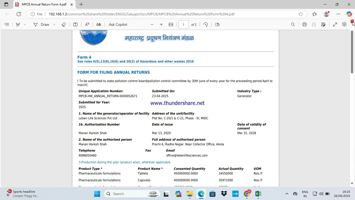355x200 pixels.
Task: Toggle Fit to width view
Action: 171,24
